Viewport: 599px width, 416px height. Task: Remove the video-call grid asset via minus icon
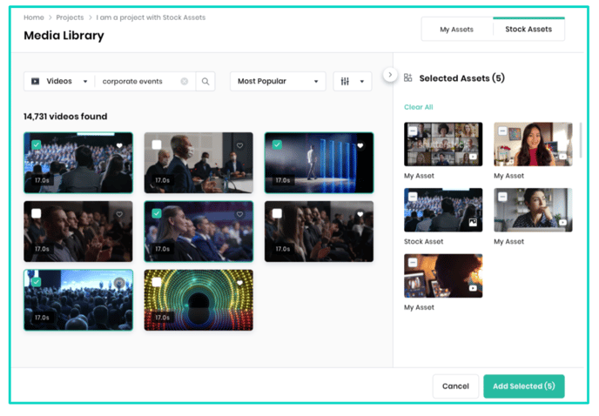pos(413,131)
